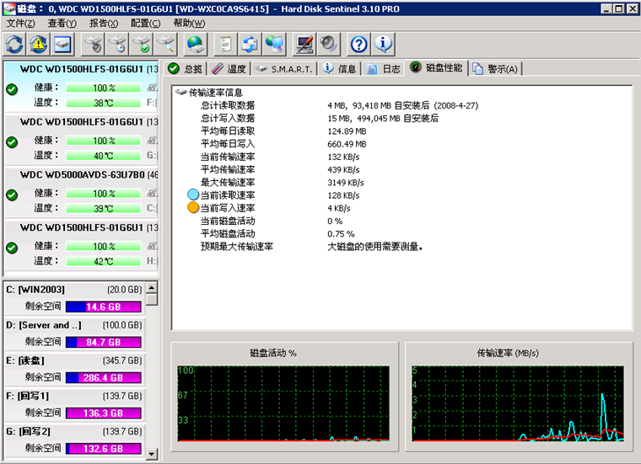Screen dimensions: 641x464
Task: Click the send report envelope icon
Action: point(250,44)
